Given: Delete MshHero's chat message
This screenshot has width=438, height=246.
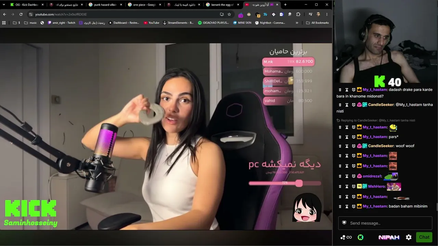Looking at the screenshot, I should pos(340,187).
